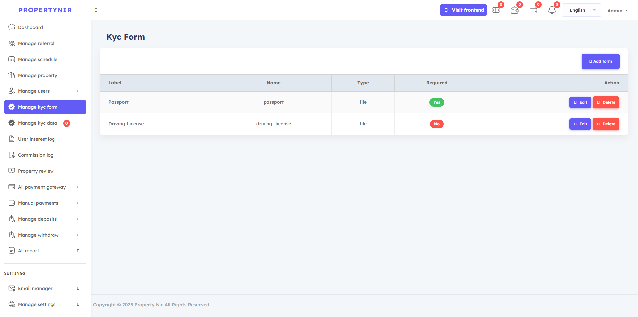
Task: Toggle the sidebar collapse icon
Action: tap(96, 10)
